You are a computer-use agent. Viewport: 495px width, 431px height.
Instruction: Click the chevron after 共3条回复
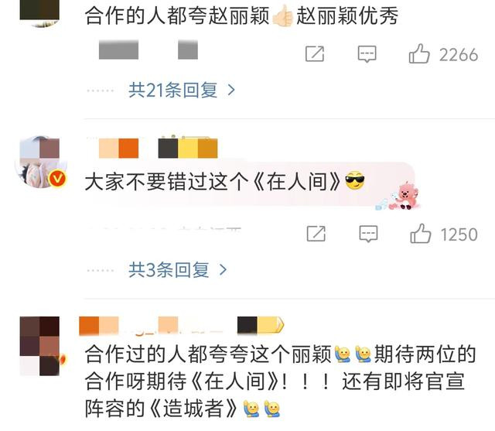point(224,270)
